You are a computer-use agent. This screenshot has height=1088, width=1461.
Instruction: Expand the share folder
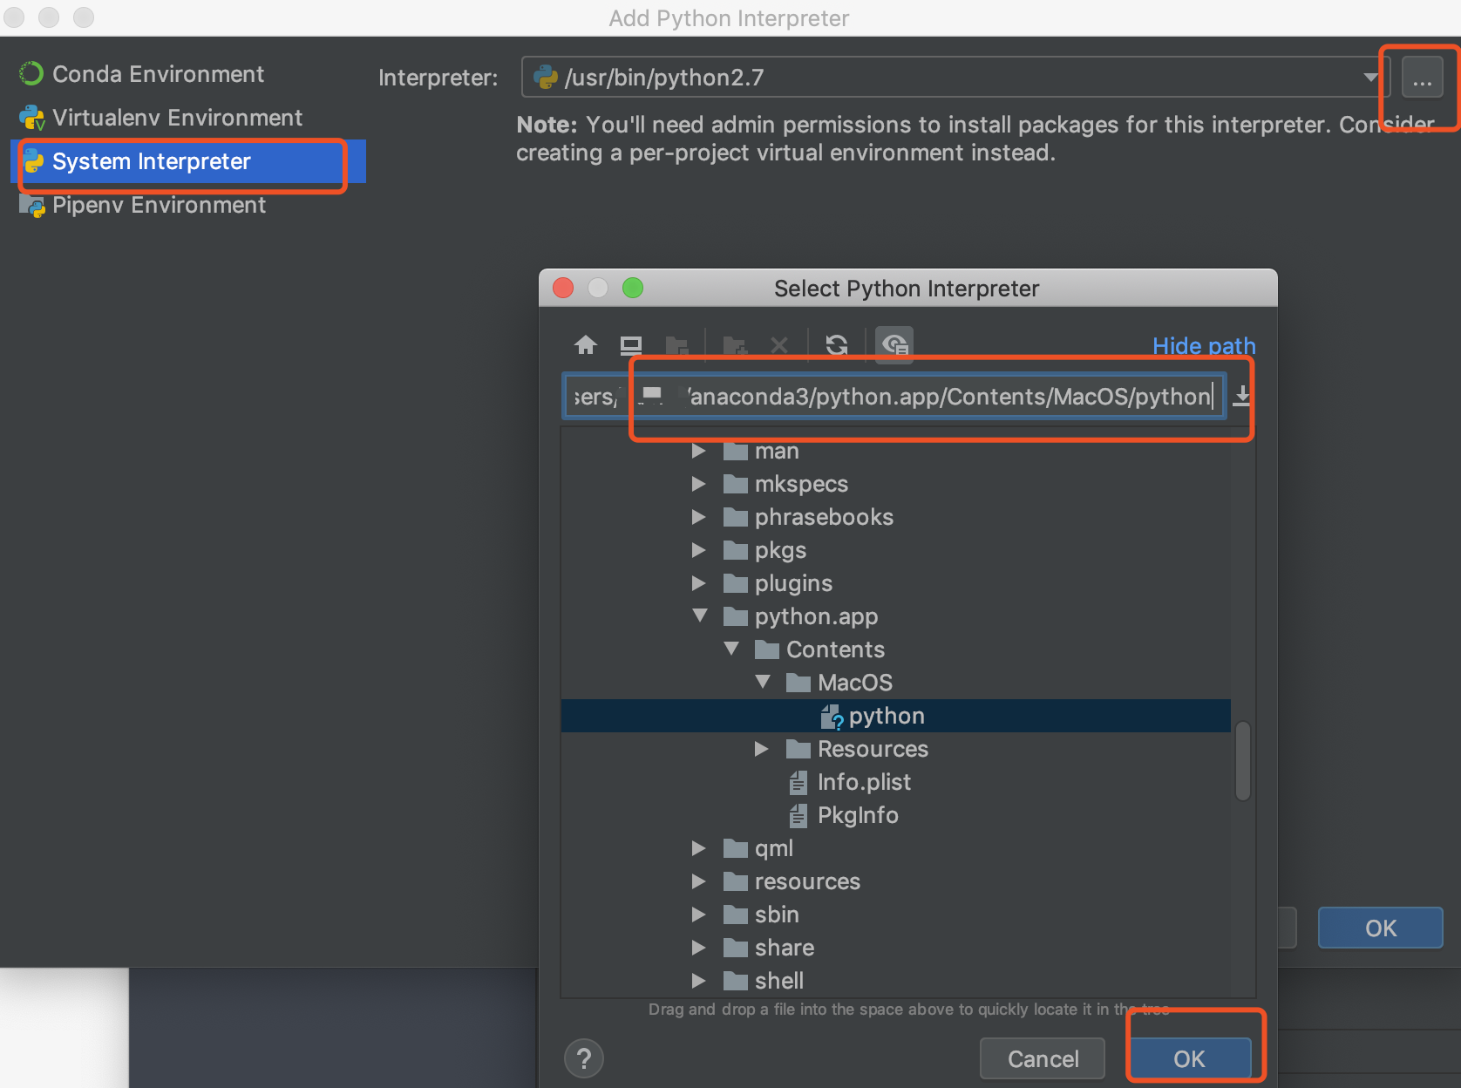(698, 948)
